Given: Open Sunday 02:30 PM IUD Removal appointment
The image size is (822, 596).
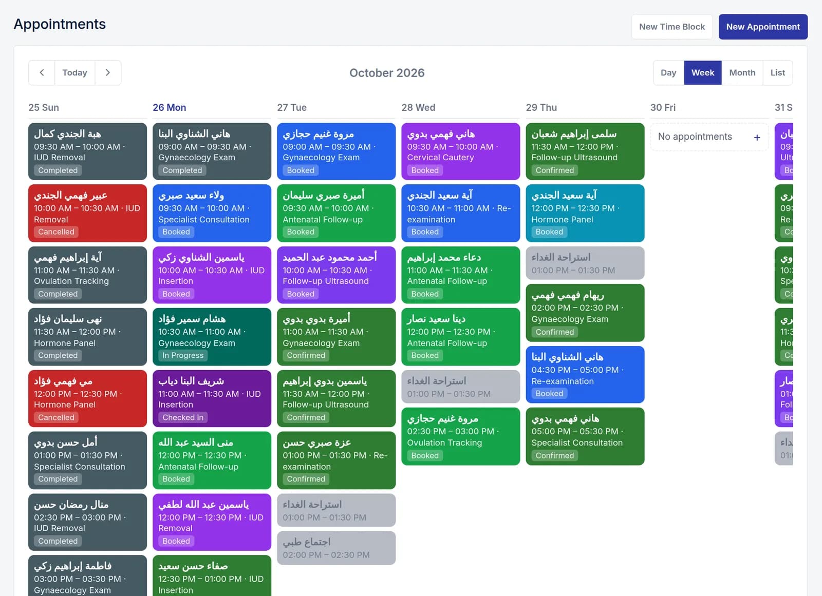Looking at the screenshot, I should point(87,522).
